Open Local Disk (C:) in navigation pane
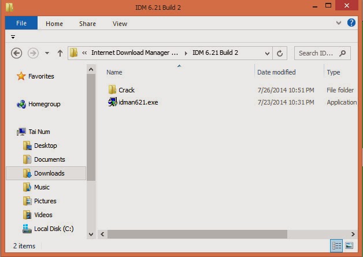363x257 pixels. (x=54, y=229)
